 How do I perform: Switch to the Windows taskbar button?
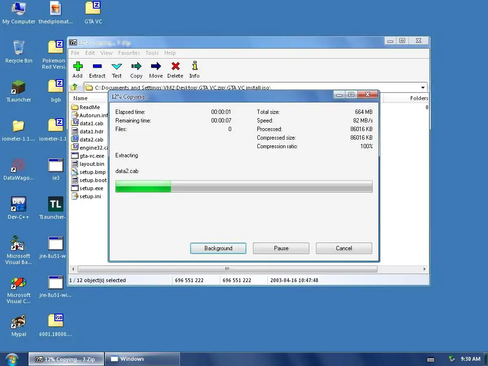(142, 359)
